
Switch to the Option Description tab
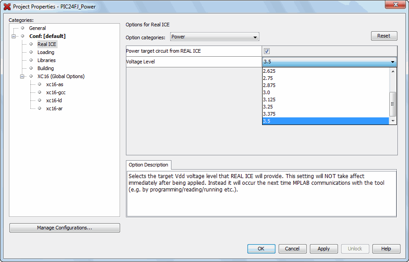pos(148,164)
